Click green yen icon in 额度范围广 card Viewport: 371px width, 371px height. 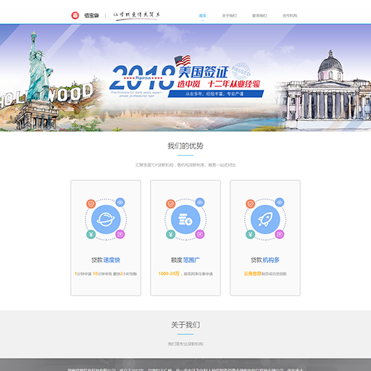[171, 234]
